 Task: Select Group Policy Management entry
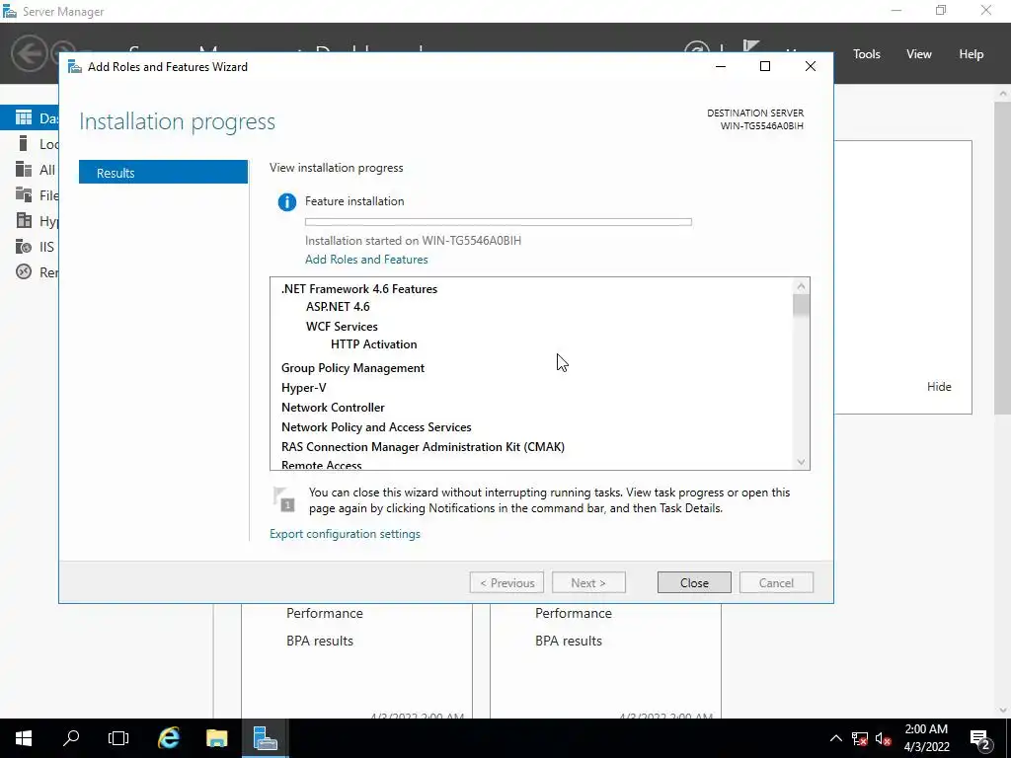click(352, 368)
